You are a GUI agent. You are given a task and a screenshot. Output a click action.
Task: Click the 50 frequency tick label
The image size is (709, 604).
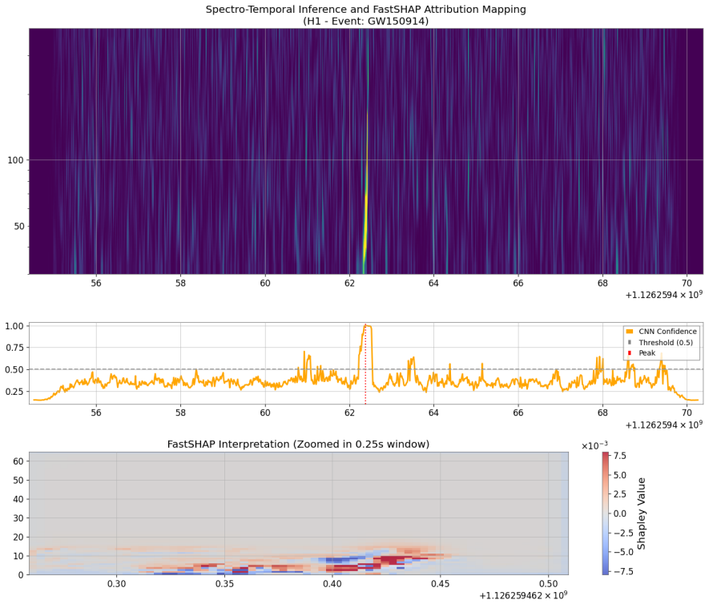(19, 226)
